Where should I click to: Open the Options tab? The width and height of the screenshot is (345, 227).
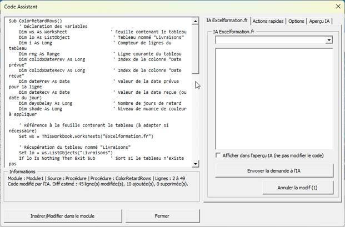296,21
